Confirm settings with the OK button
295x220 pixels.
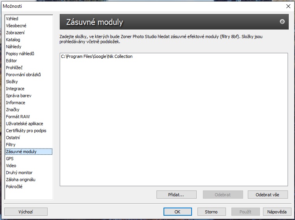click(x=178, y=212)
